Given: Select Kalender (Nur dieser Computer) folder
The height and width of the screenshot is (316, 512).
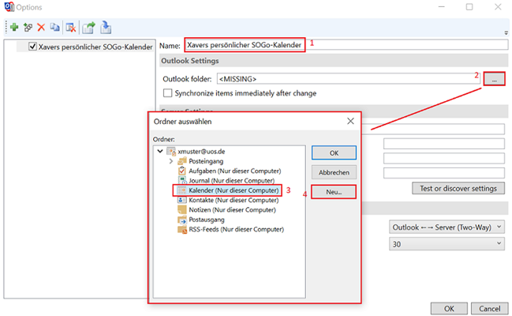Looking at the screenshot, I should [x=230, y=190].
